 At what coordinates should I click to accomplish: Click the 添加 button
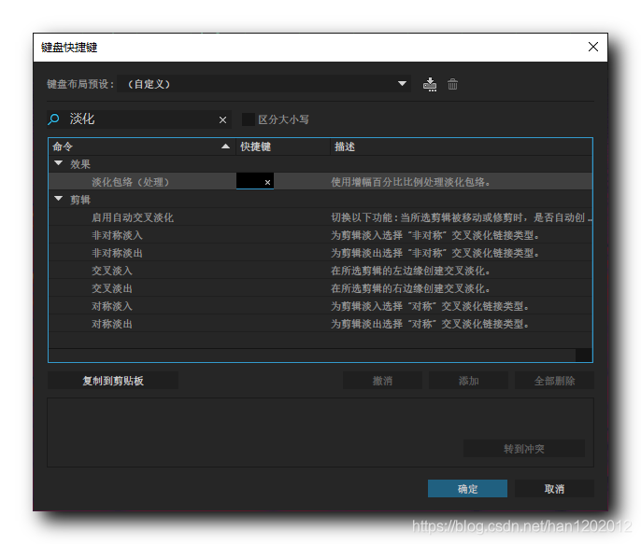468,381
